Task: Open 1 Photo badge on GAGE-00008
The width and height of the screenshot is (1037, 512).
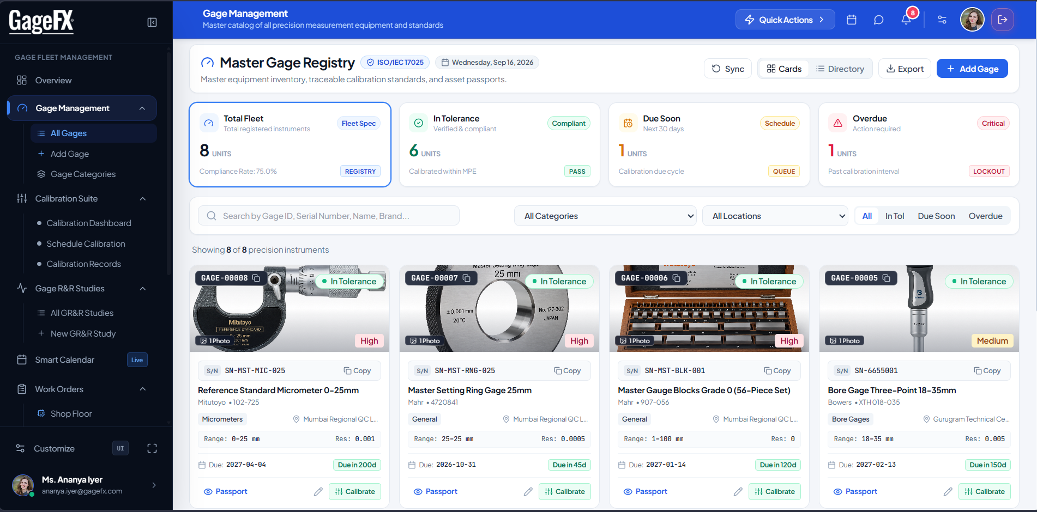Action: point(215,341)
